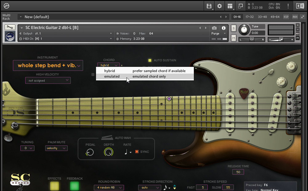308x191 pixels.
Task: Toggle the AUX button in the rack header
Action: (x=295, y=17)
